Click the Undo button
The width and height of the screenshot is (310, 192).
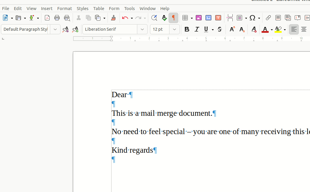click(x=125, y=18)
